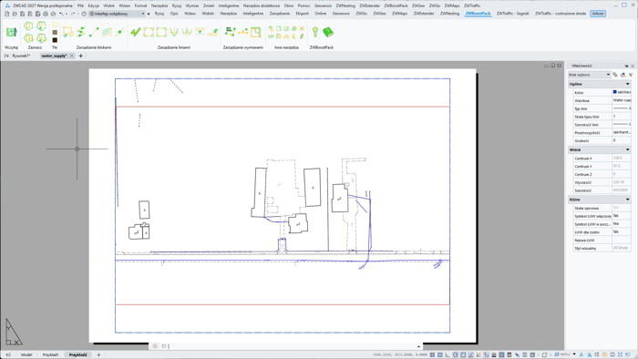Viewport: 638px width, 359px height.
Task: Open the Narzędzia dodatkowe menu
Action: 262,5
